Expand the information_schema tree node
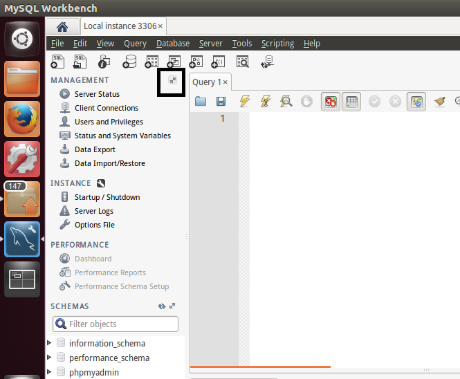Viewport: 460px width, 379px height. 49,342
